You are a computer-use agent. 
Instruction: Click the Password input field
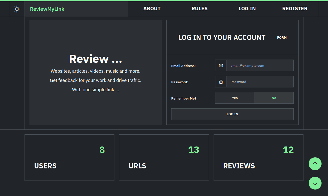pyautogui.click(x=260, y=81)
